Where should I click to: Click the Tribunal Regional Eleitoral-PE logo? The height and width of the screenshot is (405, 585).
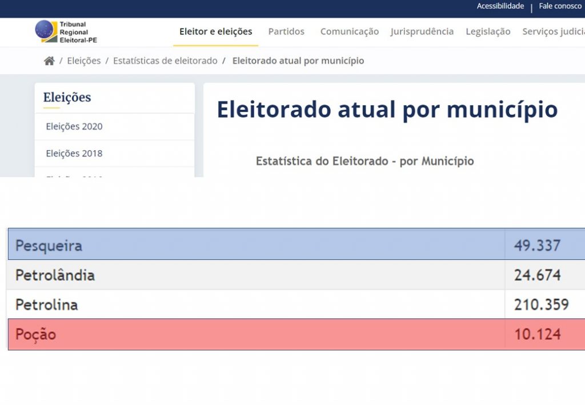[x=66, y=32]
